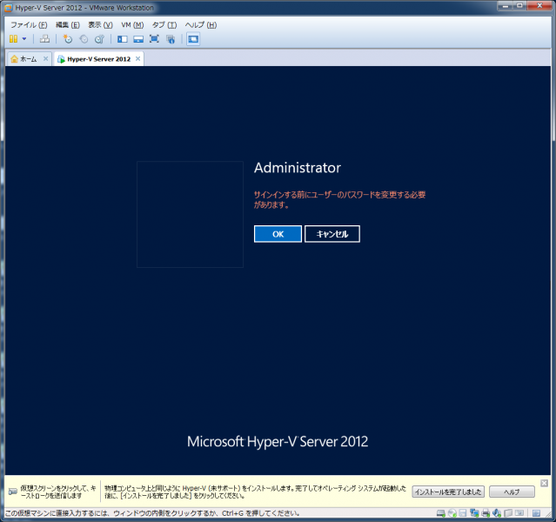Click the ヘルプ button in the install bar
This screenshot has width=556, height=522.
pyautogui.click(x=512, y=492)
